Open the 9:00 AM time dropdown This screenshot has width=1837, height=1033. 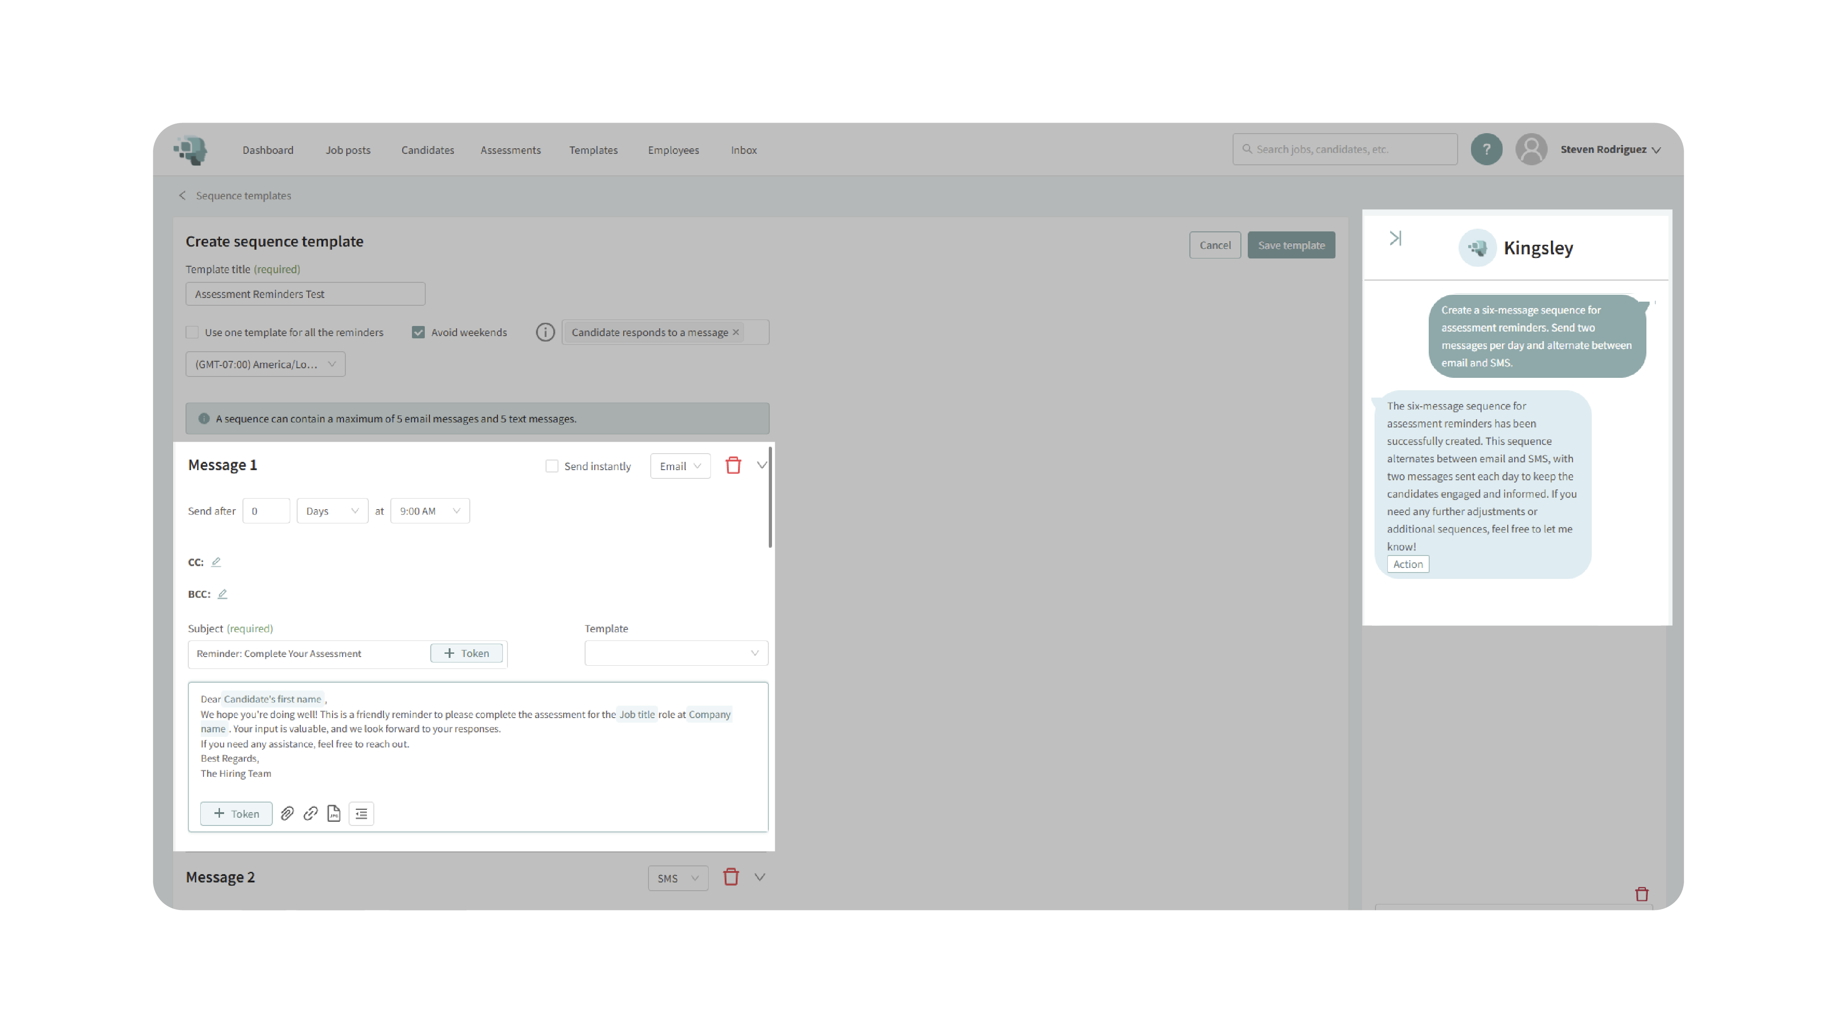click(x=430, y=511)
